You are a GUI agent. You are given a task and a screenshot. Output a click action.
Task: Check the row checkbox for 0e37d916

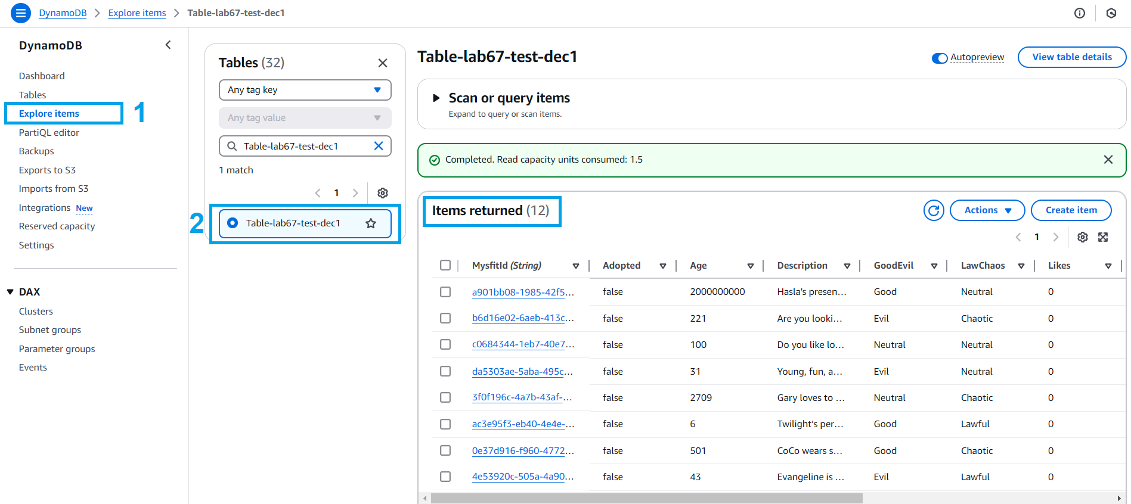445,450
